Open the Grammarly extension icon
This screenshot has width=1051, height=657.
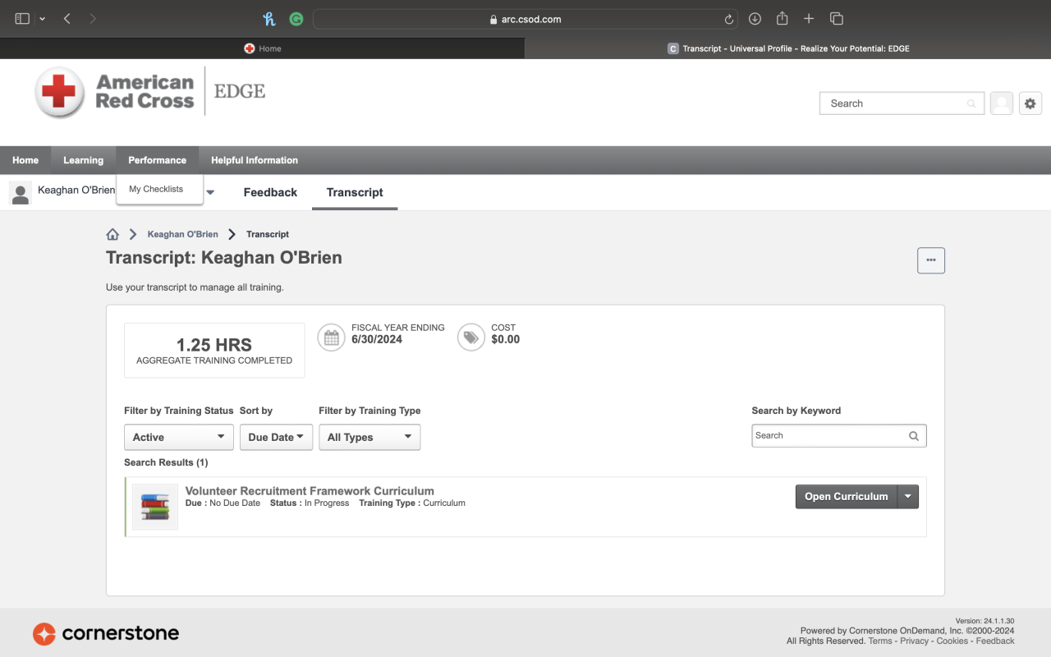[296, 19]
